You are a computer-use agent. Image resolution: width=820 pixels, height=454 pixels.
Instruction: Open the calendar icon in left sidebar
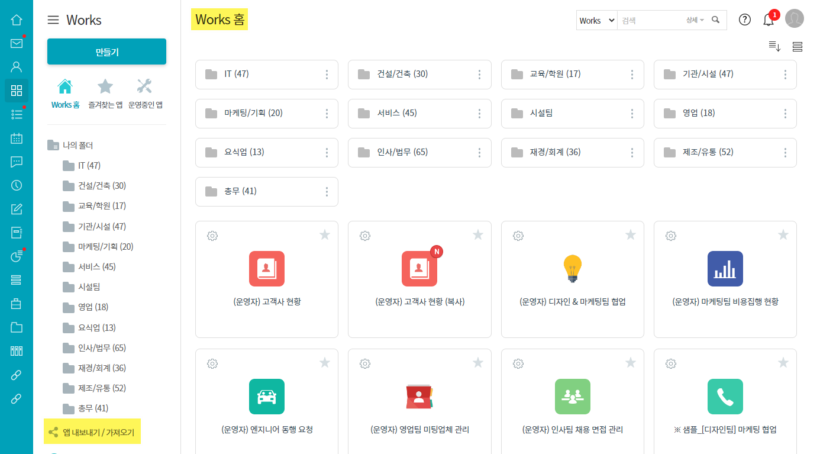(17, 138)
